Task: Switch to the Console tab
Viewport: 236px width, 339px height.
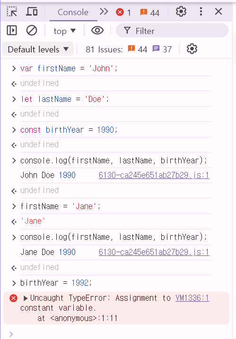Action: click(x=73, y=12)
